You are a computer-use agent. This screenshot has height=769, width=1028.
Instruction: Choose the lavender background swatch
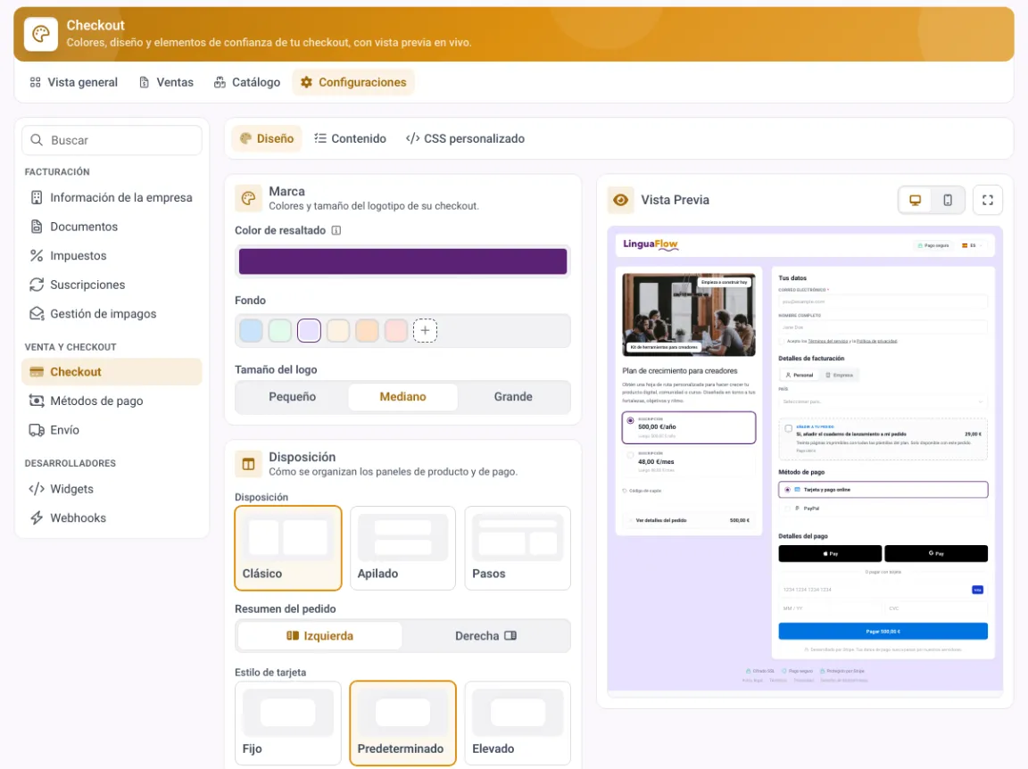coord(309,330)
